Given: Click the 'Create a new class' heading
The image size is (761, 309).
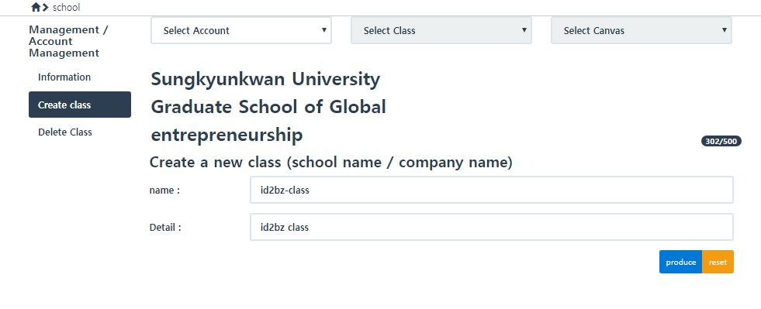Looking at the screenshot, I should click(331, 163).
